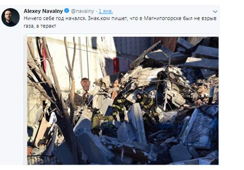Click the central firefighter with reflective stripes
244x170 pixels.
[x=120, y=107]
